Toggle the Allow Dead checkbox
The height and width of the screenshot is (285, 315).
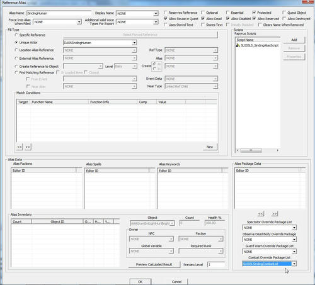point(203,19)
